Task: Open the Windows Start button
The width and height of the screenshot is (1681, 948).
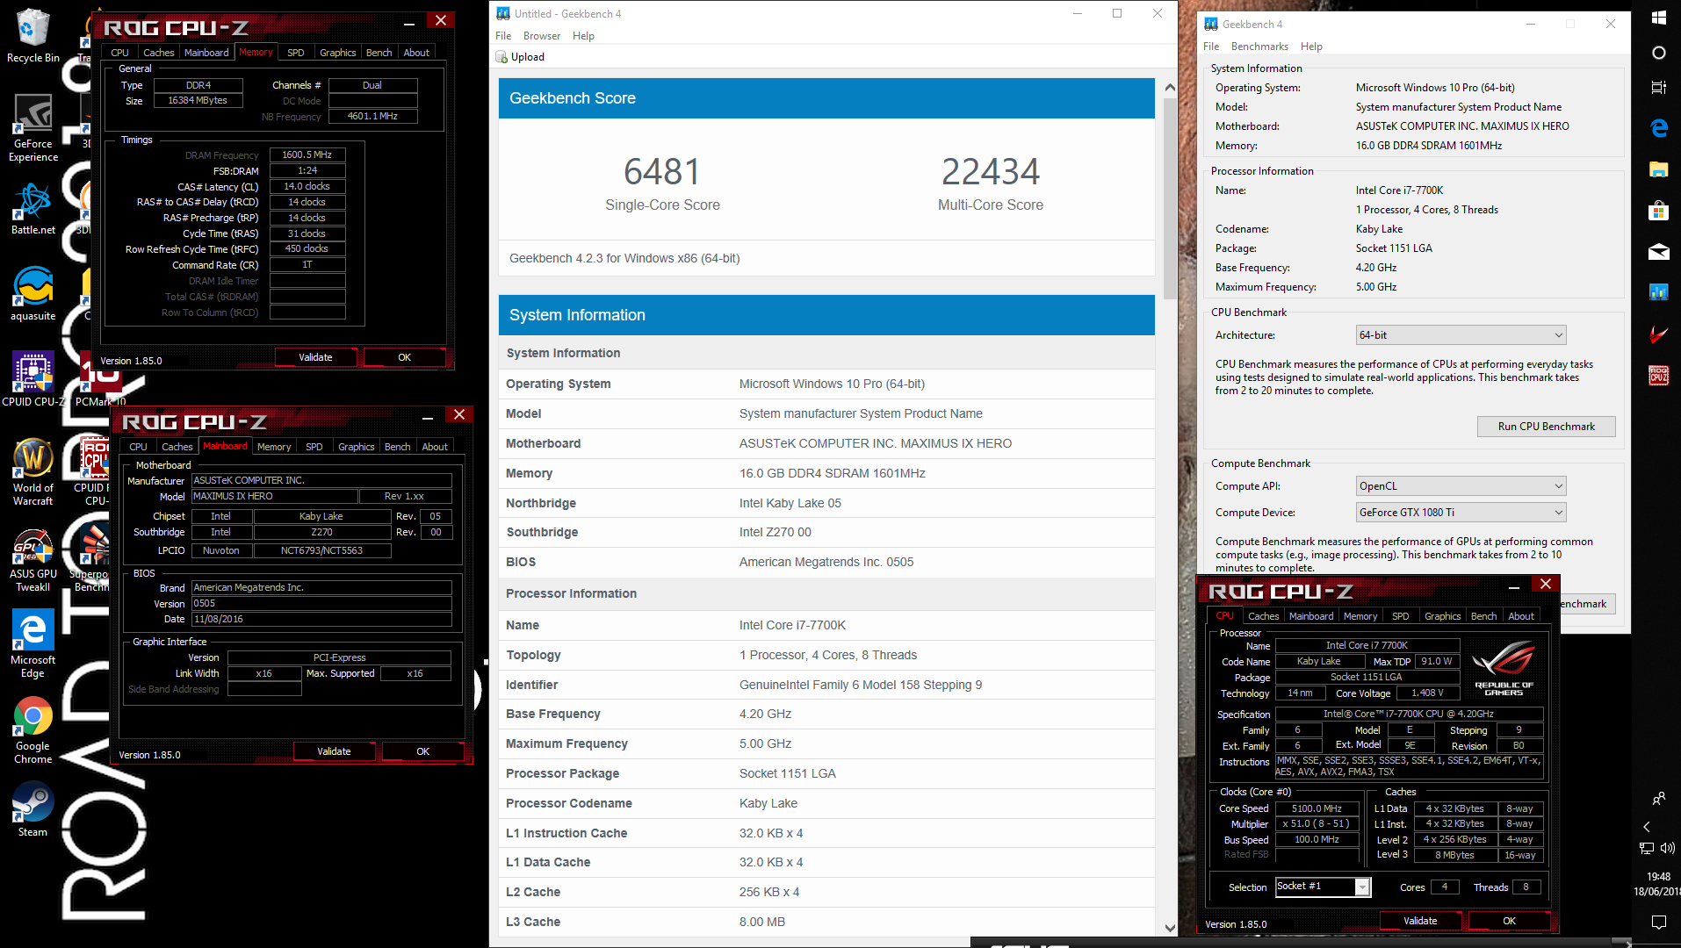Action: pyautogui.click(x=1658, y=18)
